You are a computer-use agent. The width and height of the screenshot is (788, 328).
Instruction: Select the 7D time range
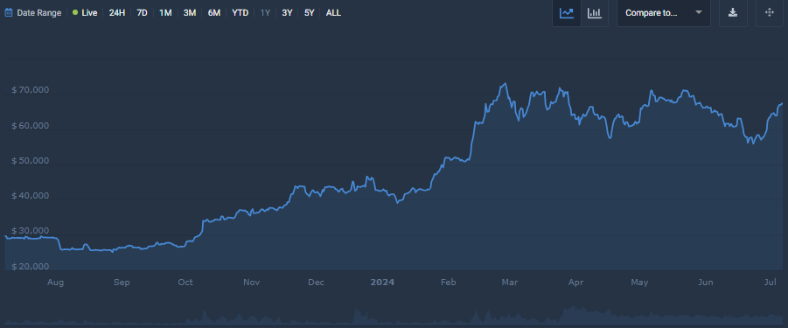tap(143, 12)
